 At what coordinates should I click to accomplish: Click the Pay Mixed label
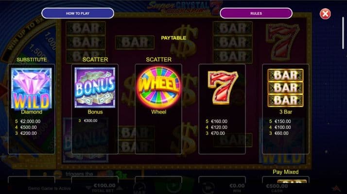tap(285, 172)
